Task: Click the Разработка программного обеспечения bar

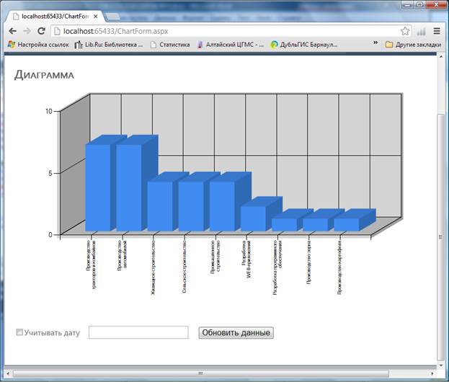Action: [x=285, y=225]
